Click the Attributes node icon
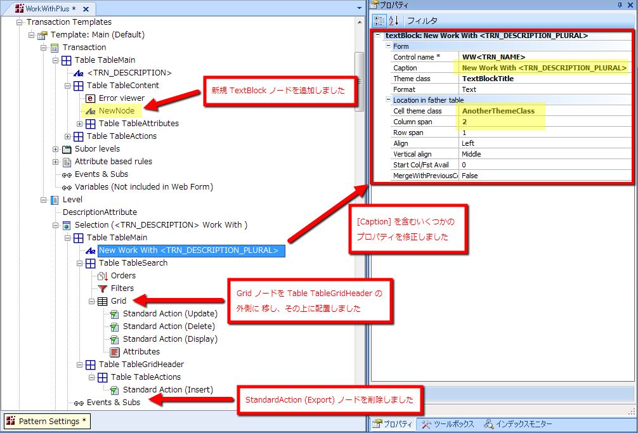 [115, 352]
